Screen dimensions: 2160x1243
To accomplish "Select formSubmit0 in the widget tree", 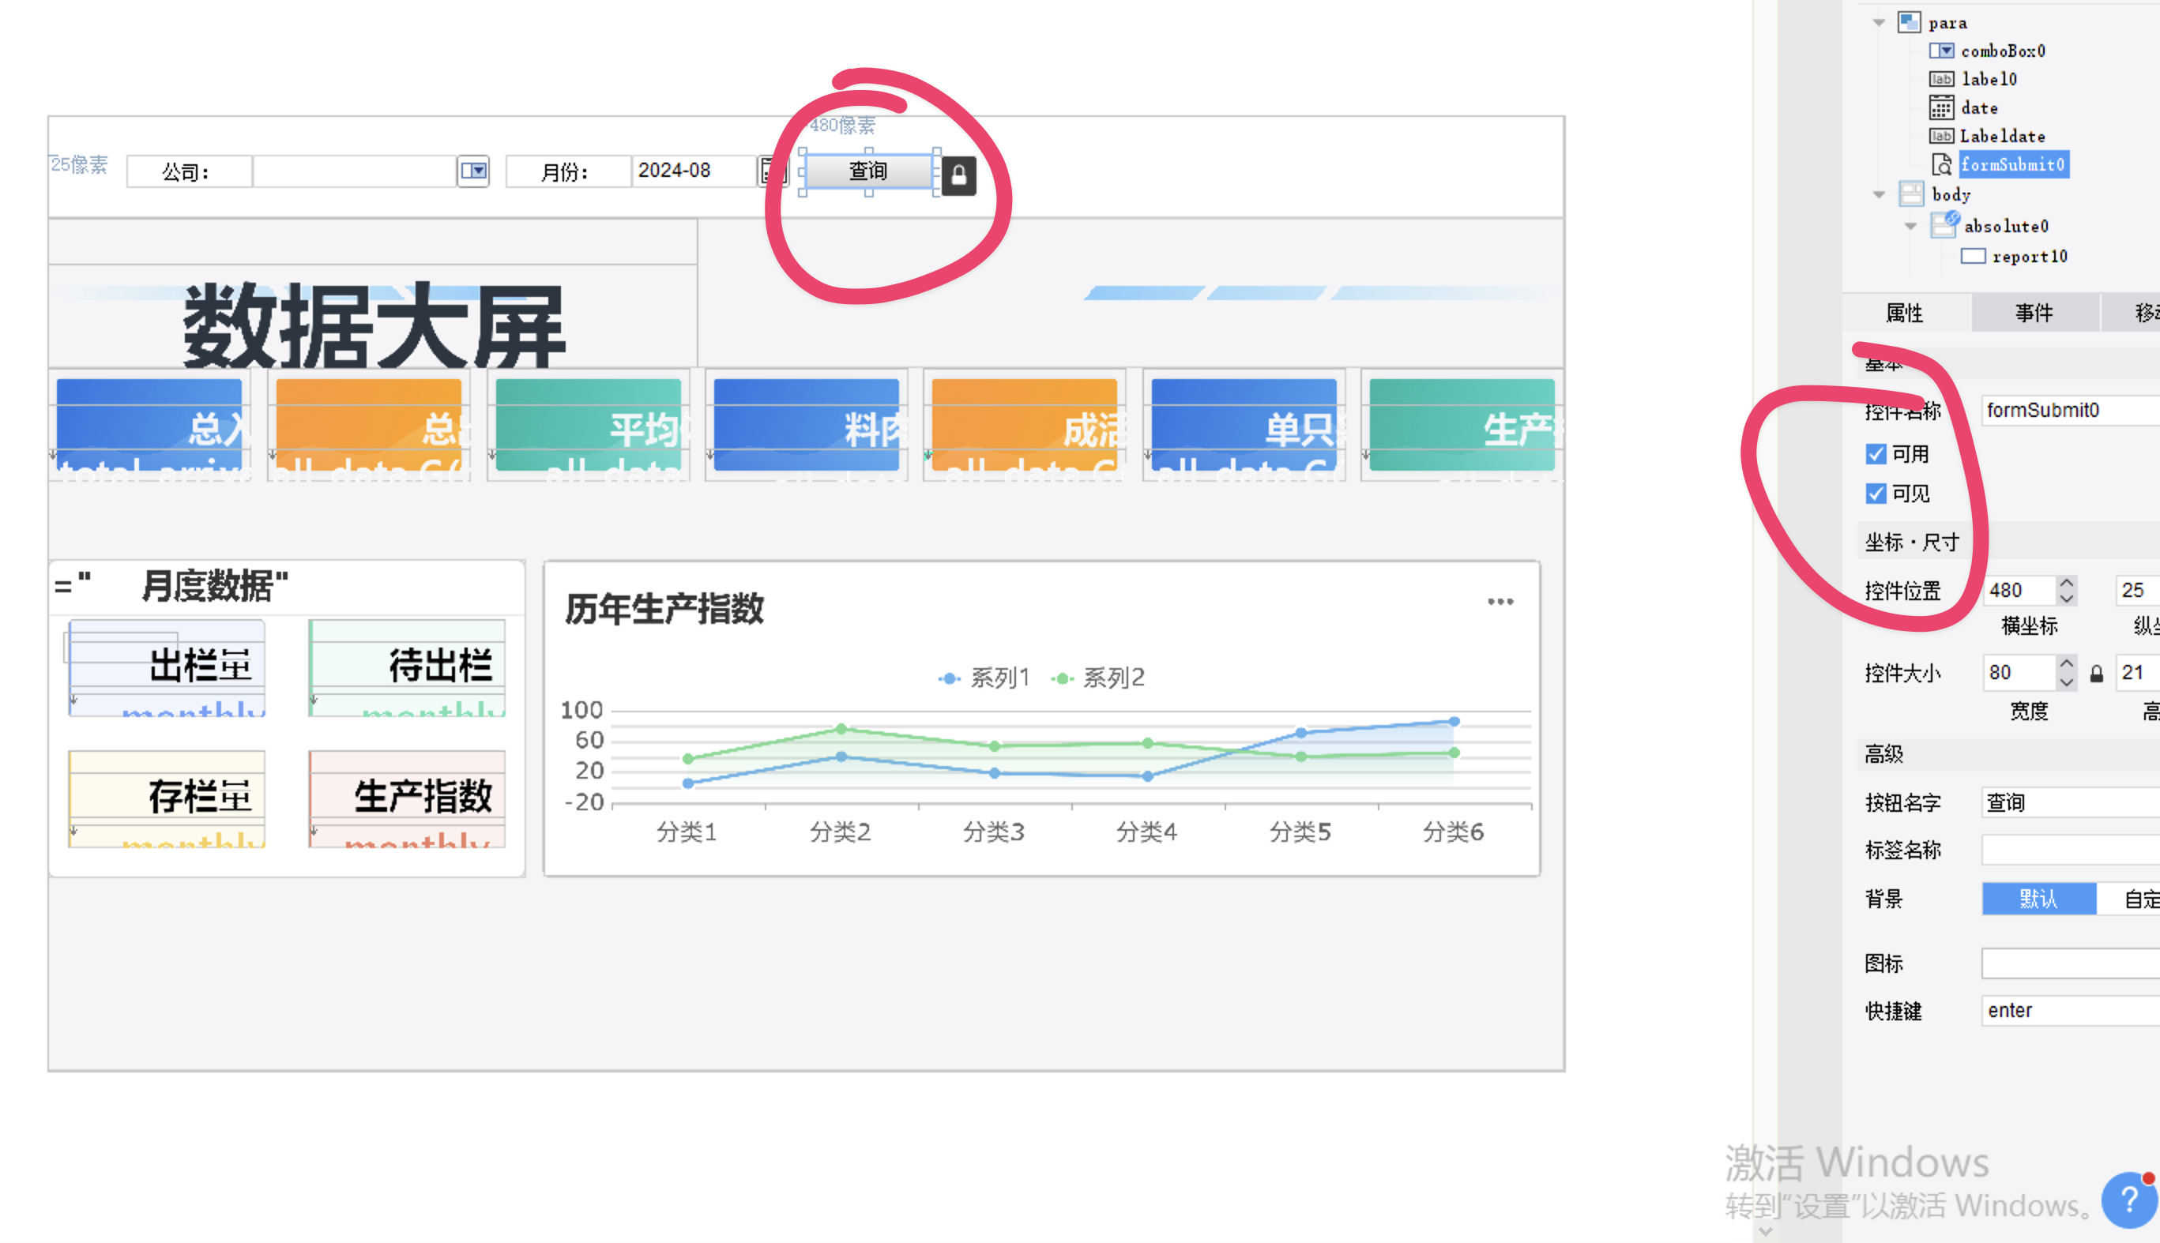I will click(2013, 164).
